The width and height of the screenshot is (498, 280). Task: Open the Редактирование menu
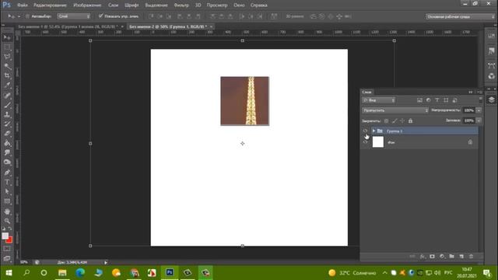[x=50, y=5]
